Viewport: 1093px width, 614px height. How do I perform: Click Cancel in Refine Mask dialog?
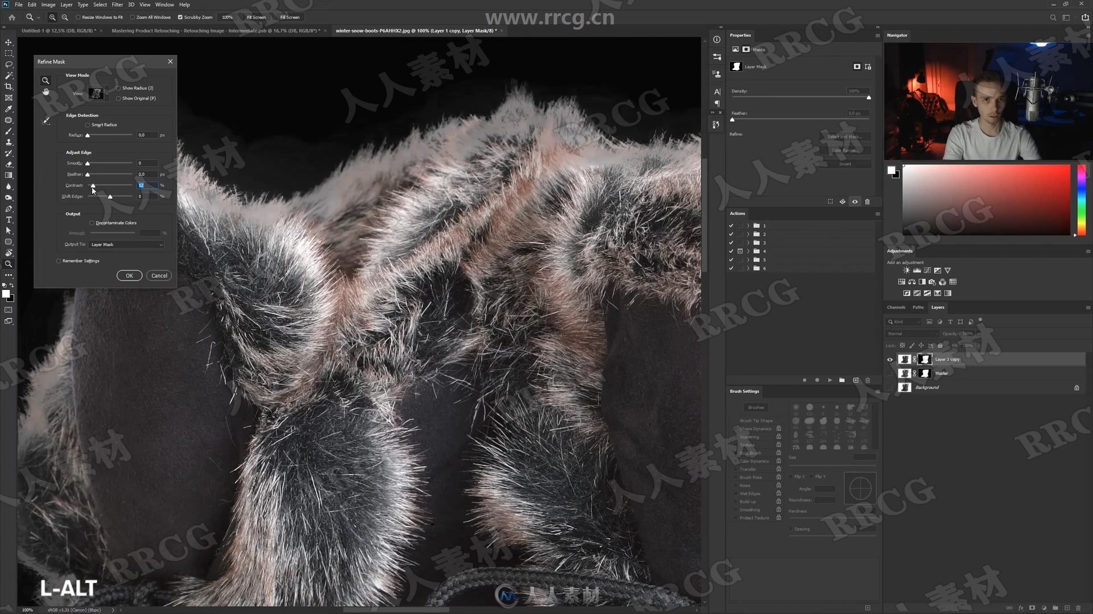click(x=159, y=276)
